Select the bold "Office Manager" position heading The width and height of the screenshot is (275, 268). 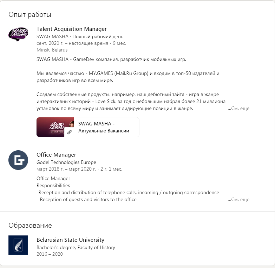coord(56,155)
